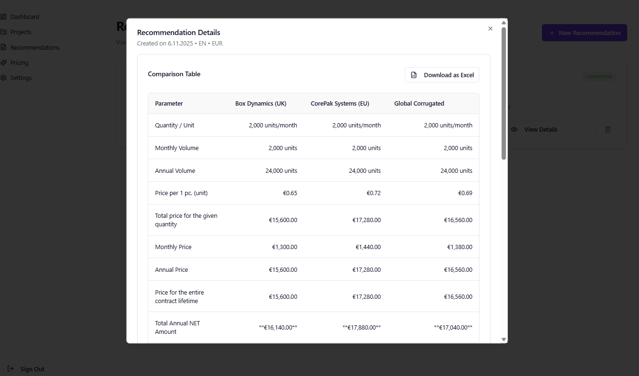Click the Download as Excel button
The image size is (639, 376).
coord(442,75)
